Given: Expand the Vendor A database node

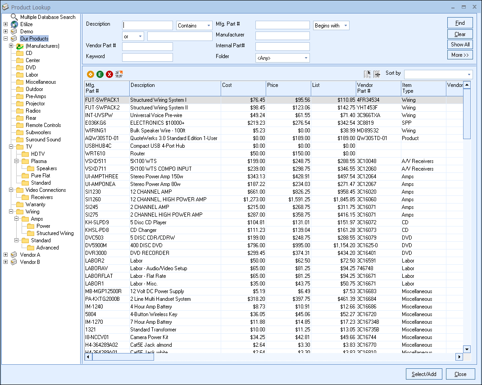Looking at the screenshot, I should click(5, 255).
